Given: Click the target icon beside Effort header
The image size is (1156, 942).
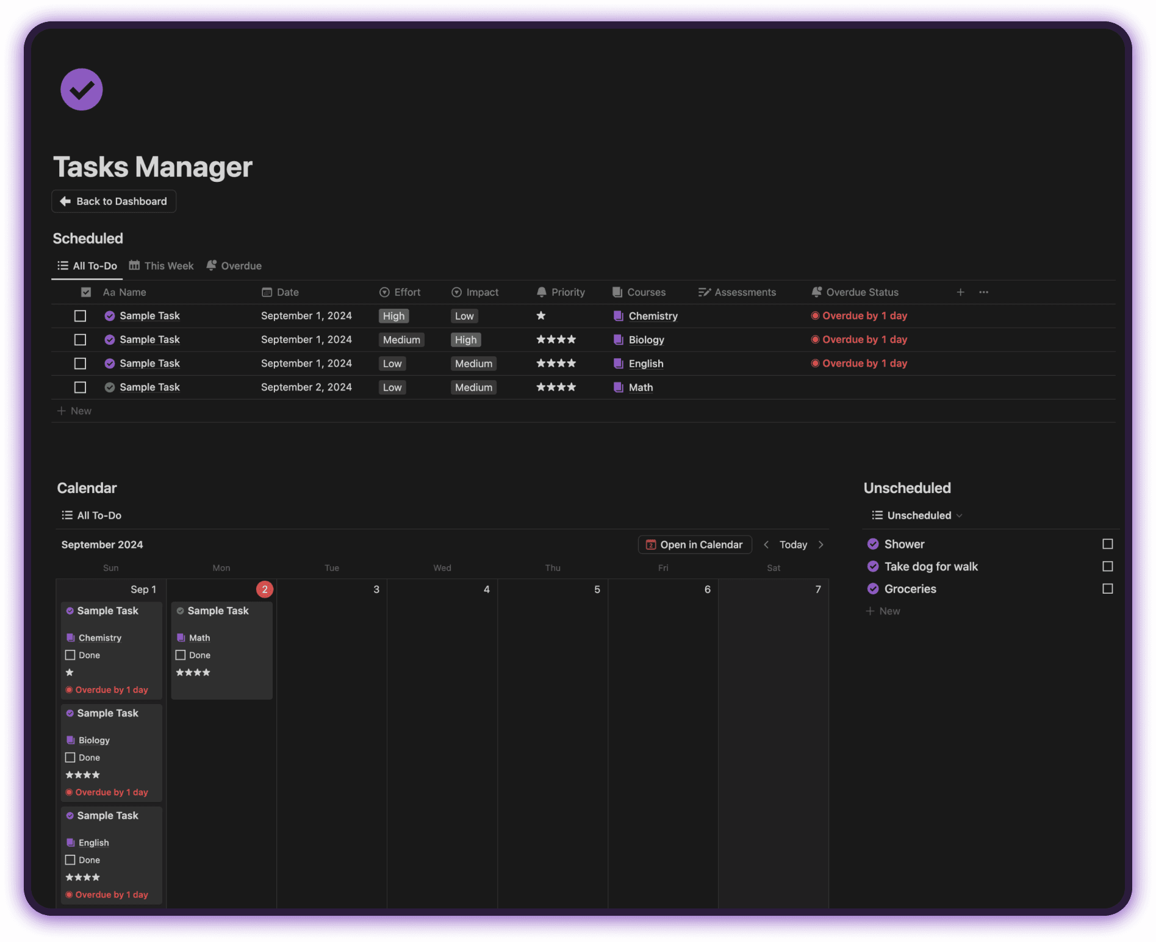Looking at the screenshot, I should pyautogui.click(x=384, y=292).
